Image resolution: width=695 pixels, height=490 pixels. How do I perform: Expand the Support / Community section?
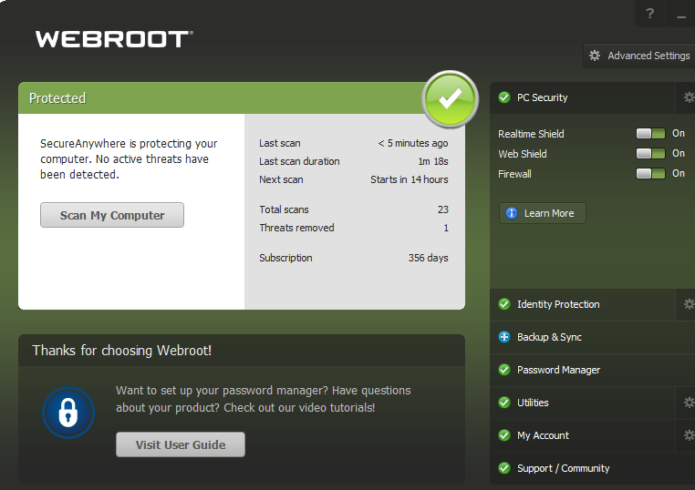click(x=592, y=468)
